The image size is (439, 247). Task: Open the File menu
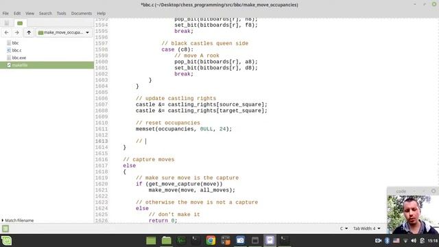(x=5, y=13)
